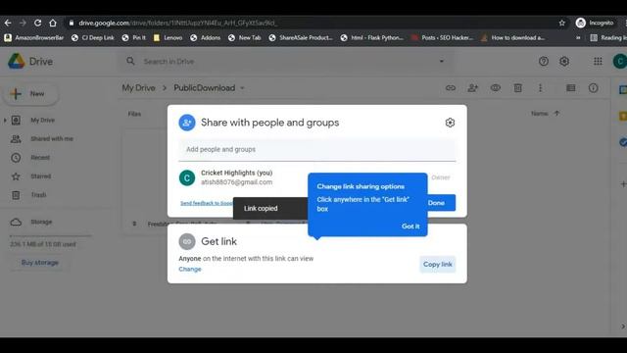The height and width of the screenshot is (353, 627).
Task: Open Drive help question mark icon
Action: click(543, 61)
